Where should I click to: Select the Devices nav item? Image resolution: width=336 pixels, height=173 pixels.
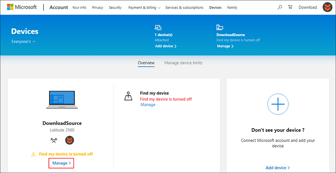tap(215, 7)
